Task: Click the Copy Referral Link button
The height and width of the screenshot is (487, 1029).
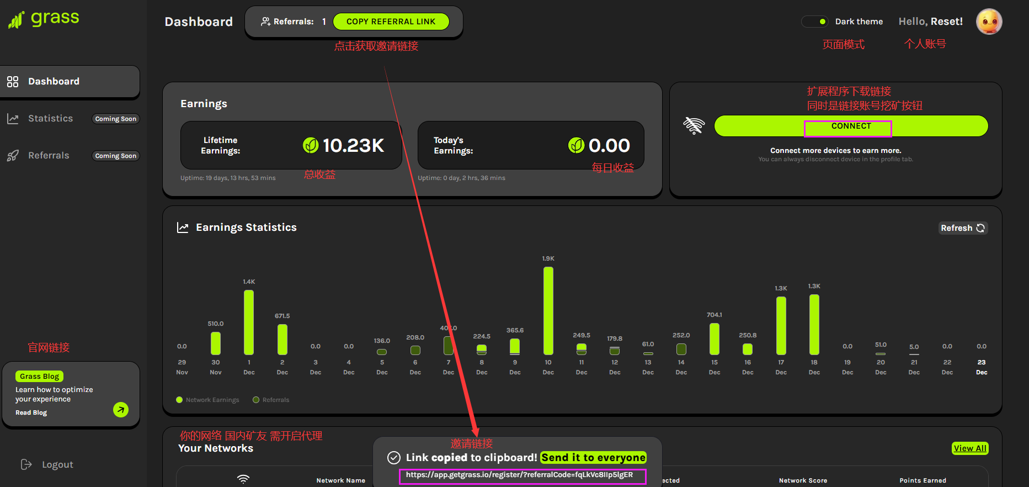Action: pyautogui.click(x=391, y=22)
